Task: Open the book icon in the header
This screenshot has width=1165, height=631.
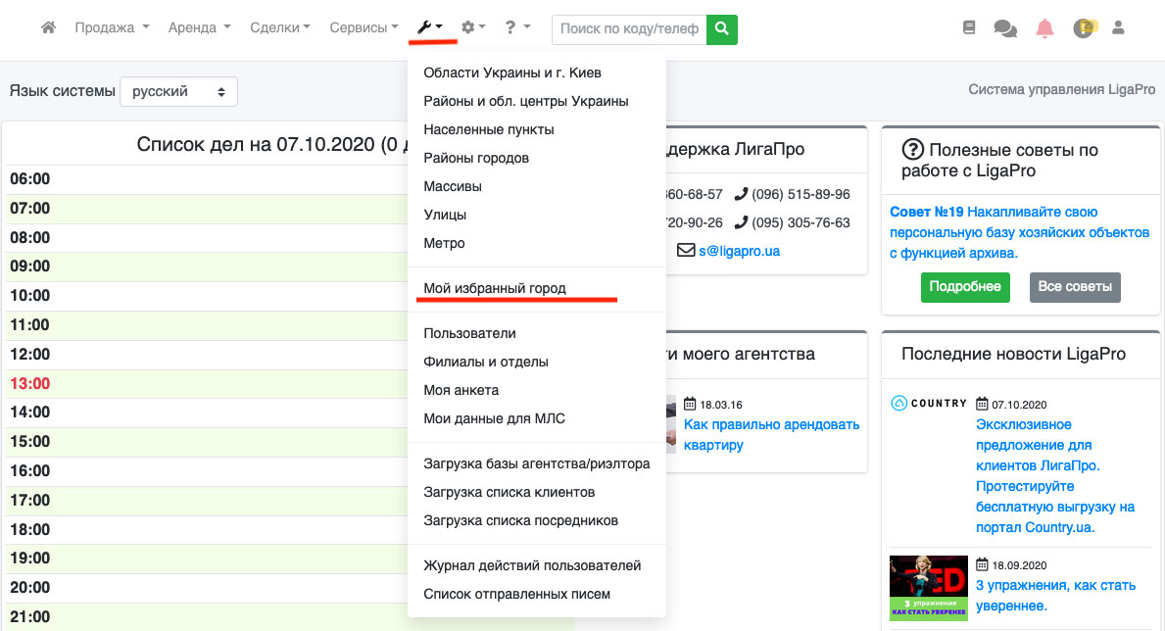Action: pos(970,28)
